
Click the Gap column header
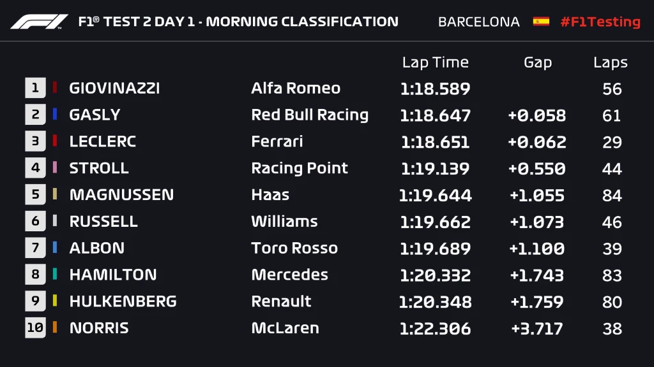tap(537, 62)
